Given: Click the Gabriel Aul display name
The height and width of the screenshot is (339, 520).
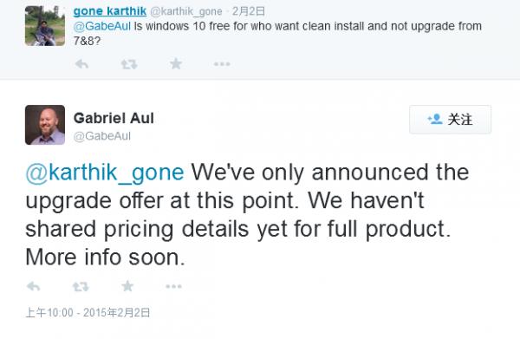Looking at the screenshot, I should pos(114,119).
